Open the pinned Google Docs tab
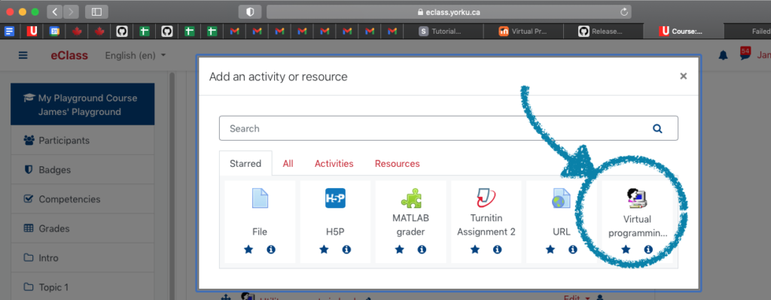771x300 pixels. tap(9, 32)
